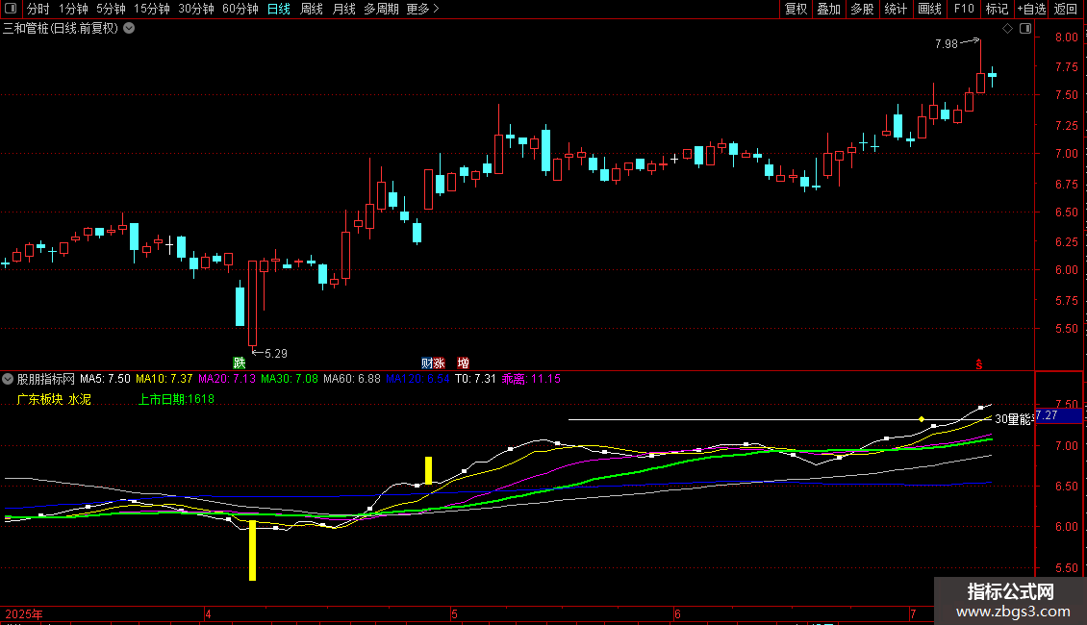Click the MA30: 7.08 value
The height and width of the screenshot is (625, 1087).
click(290, 379)
